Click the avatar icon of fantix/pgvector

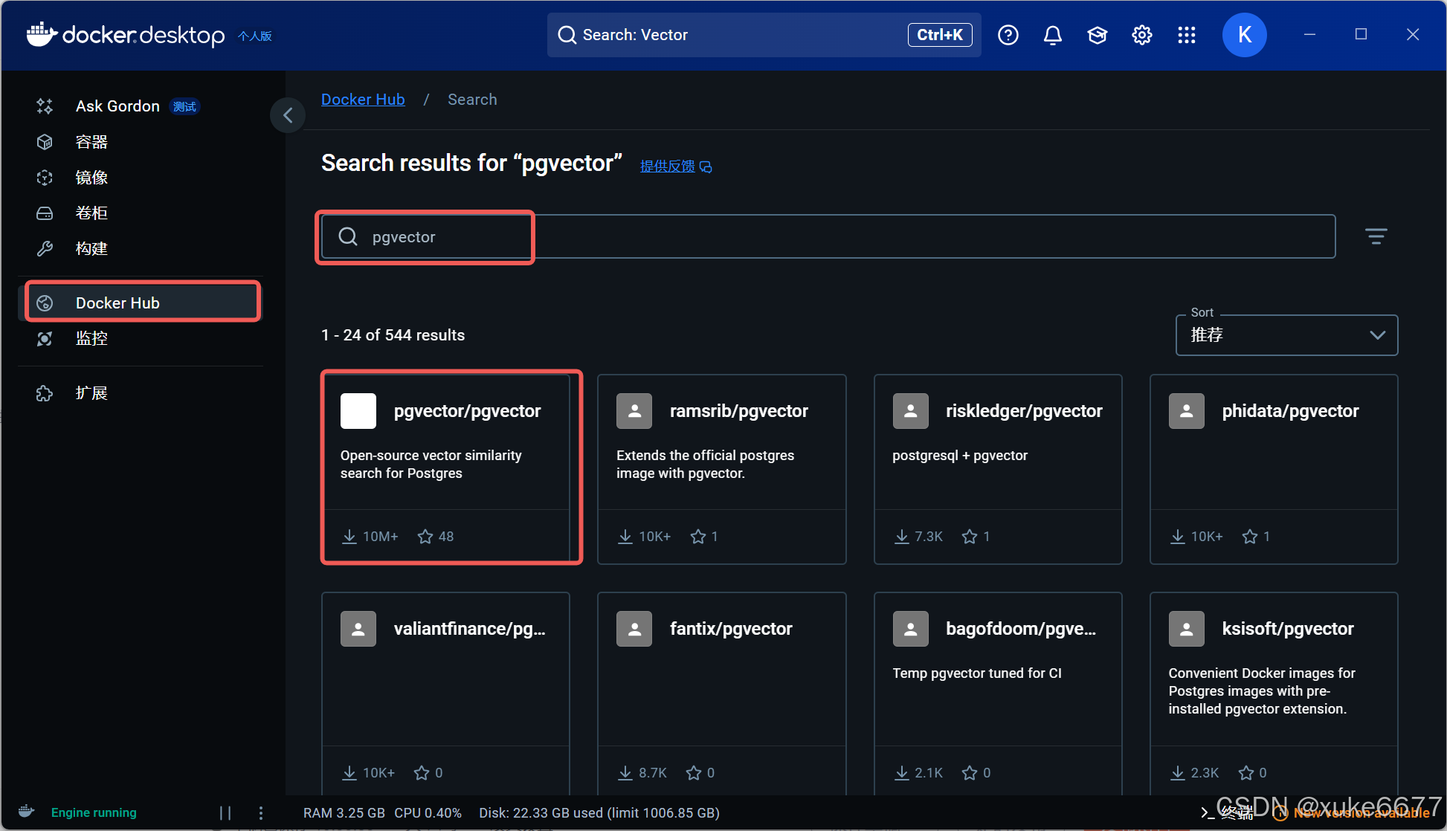point(634,629)
